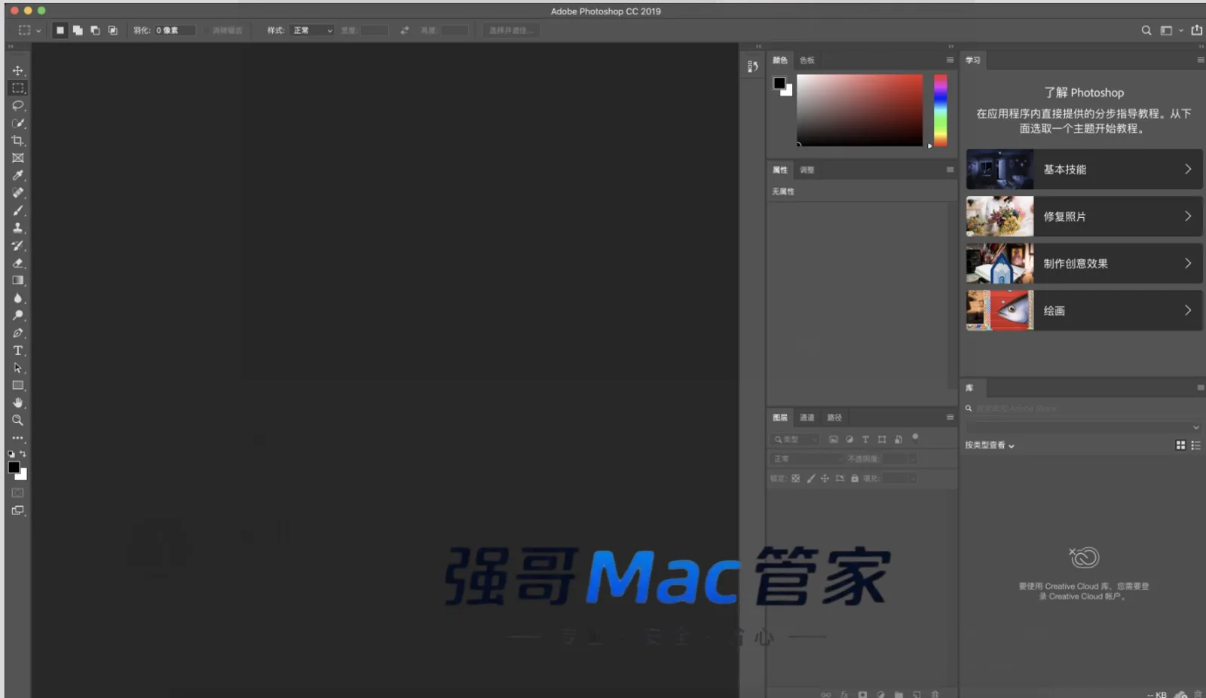Select the Rectangle shape tool

pyautogui.click(x=18, y=385)
